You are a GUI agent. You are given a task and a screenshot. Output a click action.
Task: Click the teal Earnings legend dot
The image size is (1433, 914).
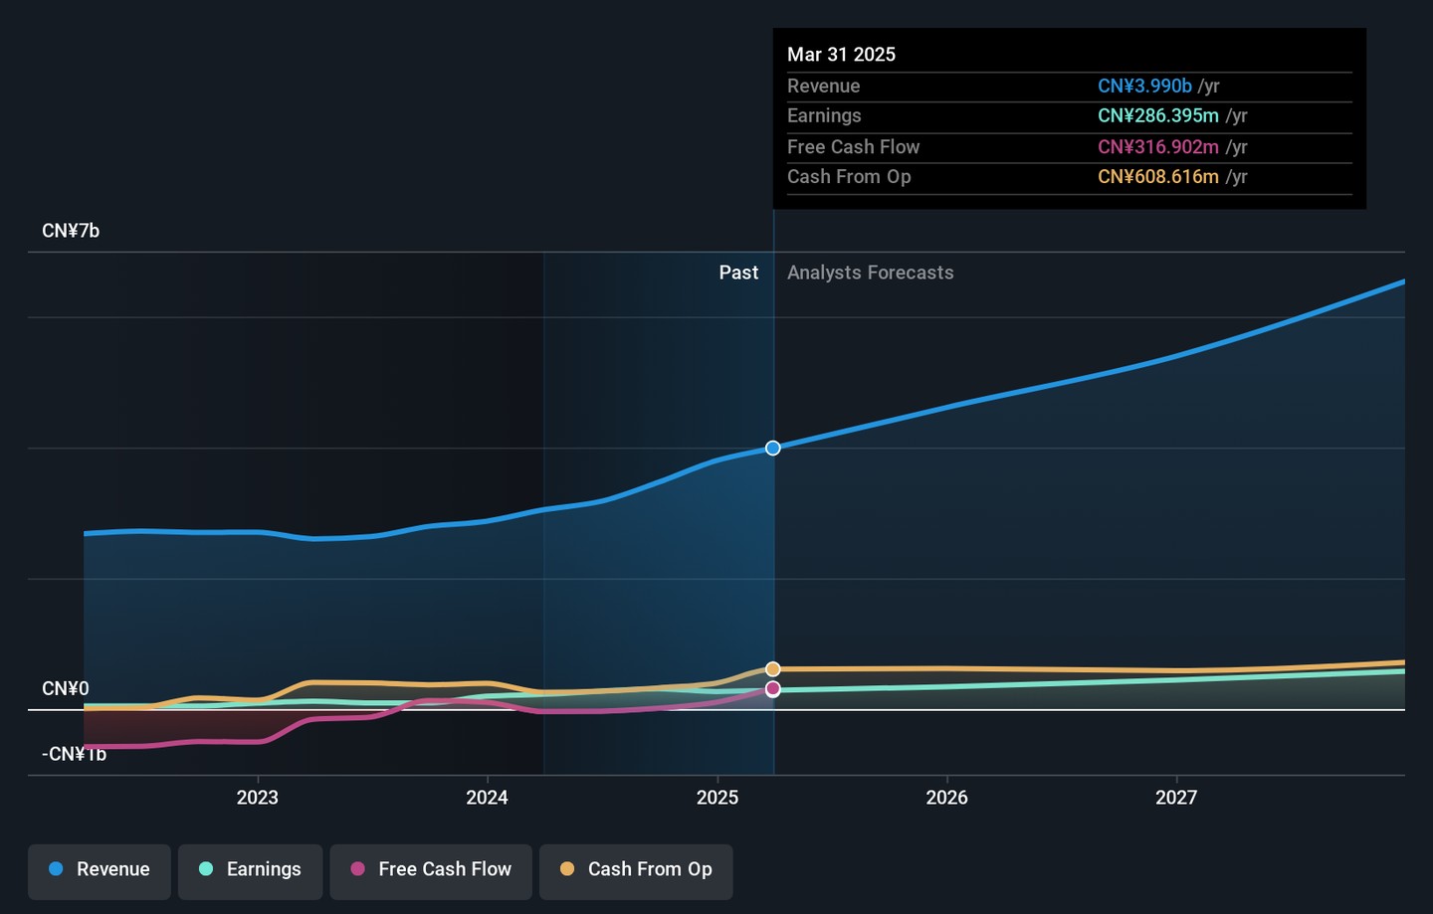pos(206,869)
